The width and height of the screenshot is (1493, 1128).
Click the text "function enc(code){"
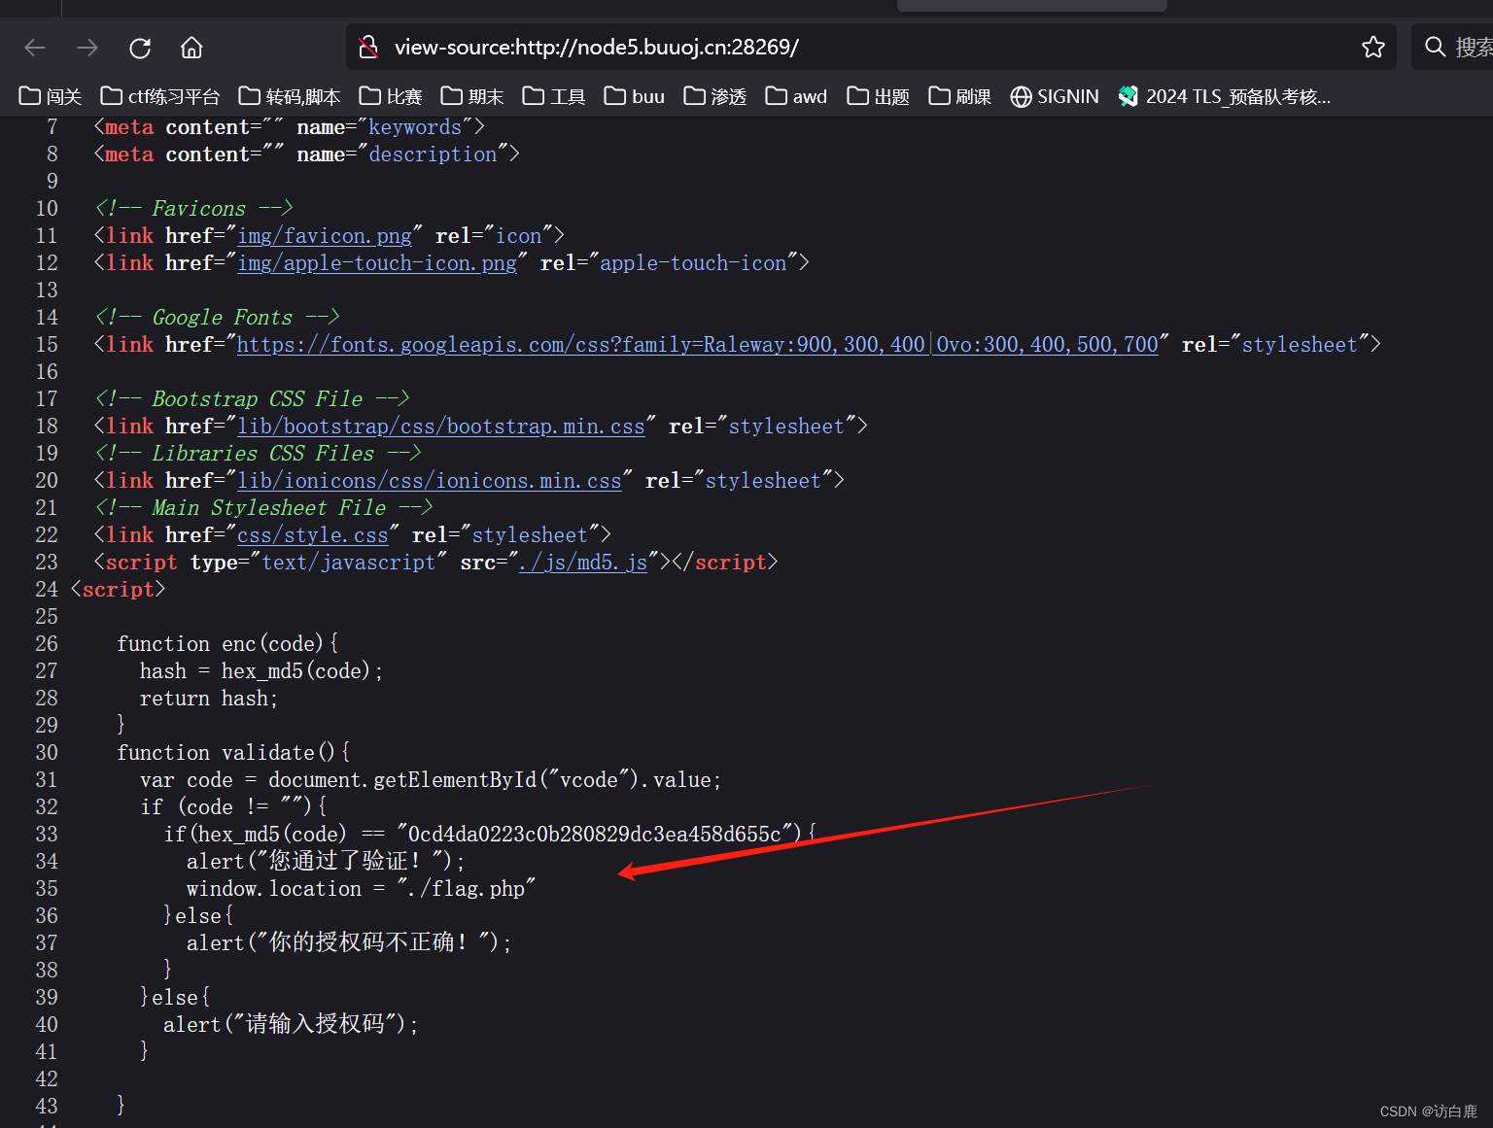click(227, 644)
